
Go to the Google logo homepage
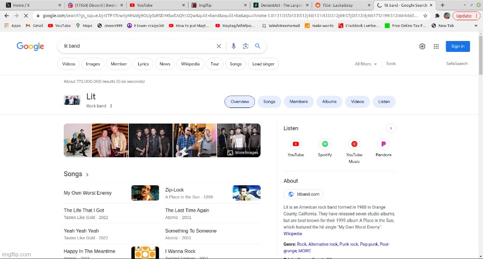[30, 46]
